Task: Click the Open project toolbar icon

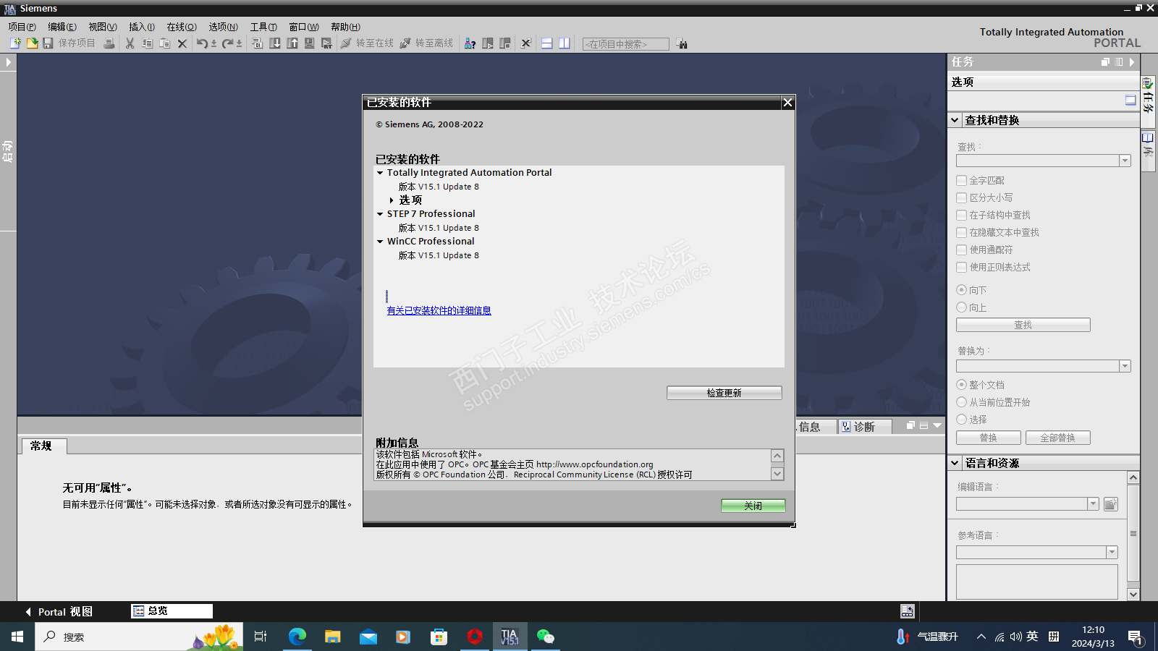Action: (32, 43)
